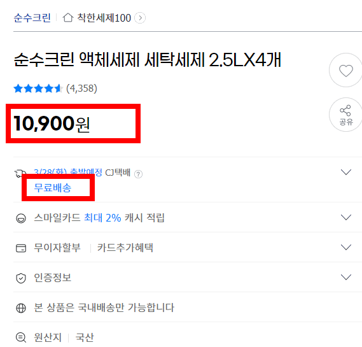Click the shield icon beside 인증정보
Screen dimensions: 362x347
point(21,278)
